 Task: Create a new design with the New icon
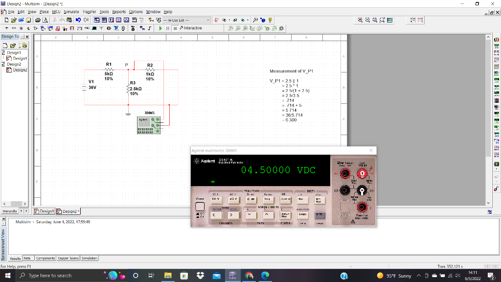(7, 20)
